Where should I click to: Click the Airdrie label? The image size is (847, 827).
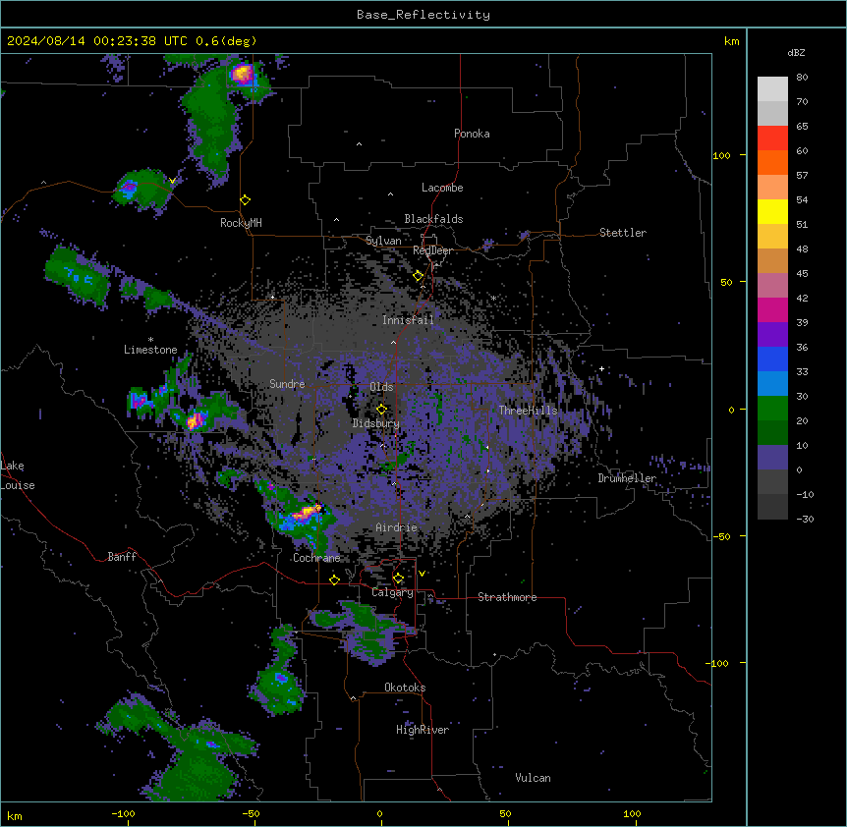(397, 527)
